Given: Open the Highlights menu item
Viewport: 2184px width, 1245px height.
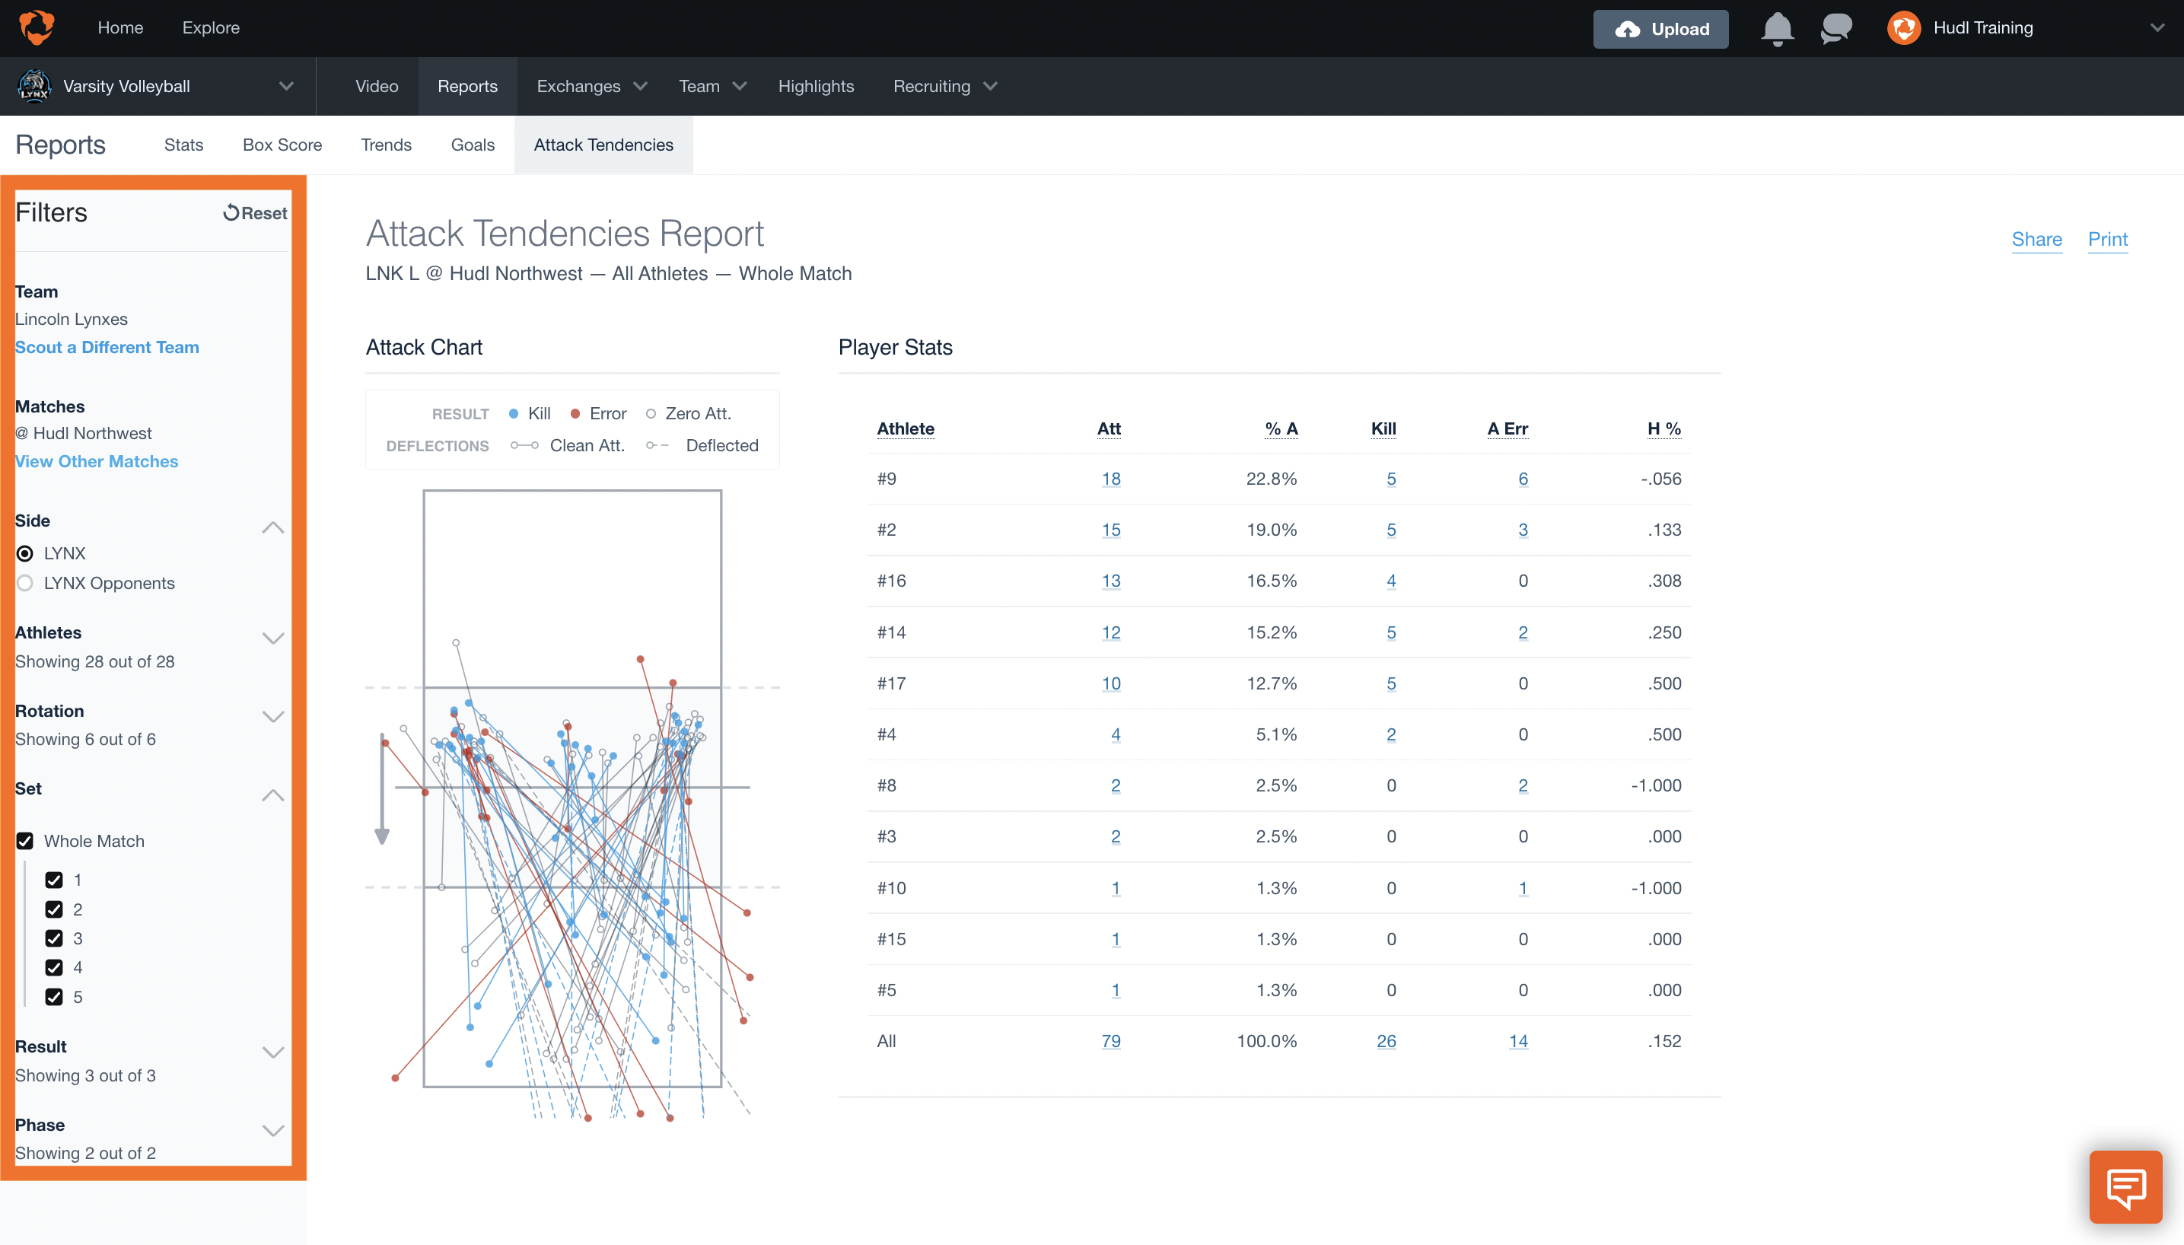Looking at the screenshot, I should coord(816,86).
